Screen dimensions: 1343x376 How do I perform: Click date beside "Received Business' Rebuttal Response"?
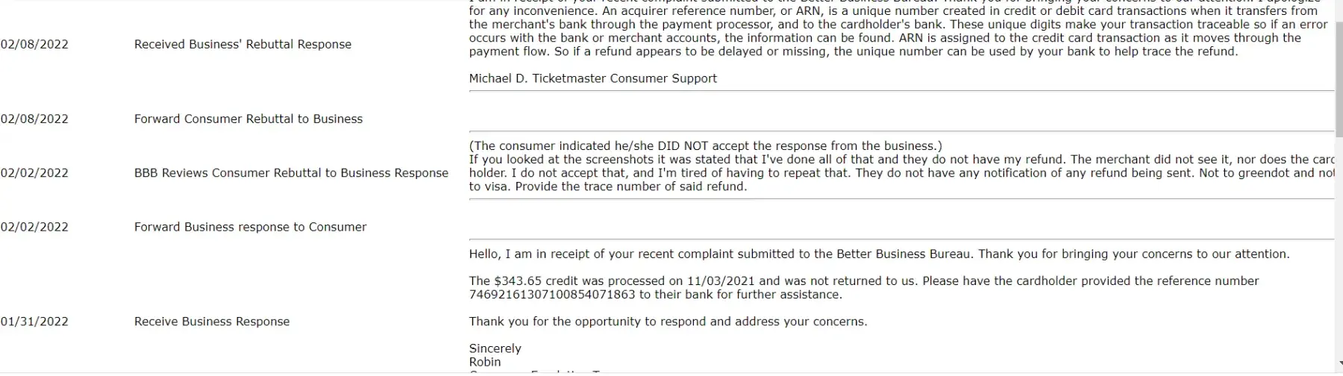tap(34, 45)
